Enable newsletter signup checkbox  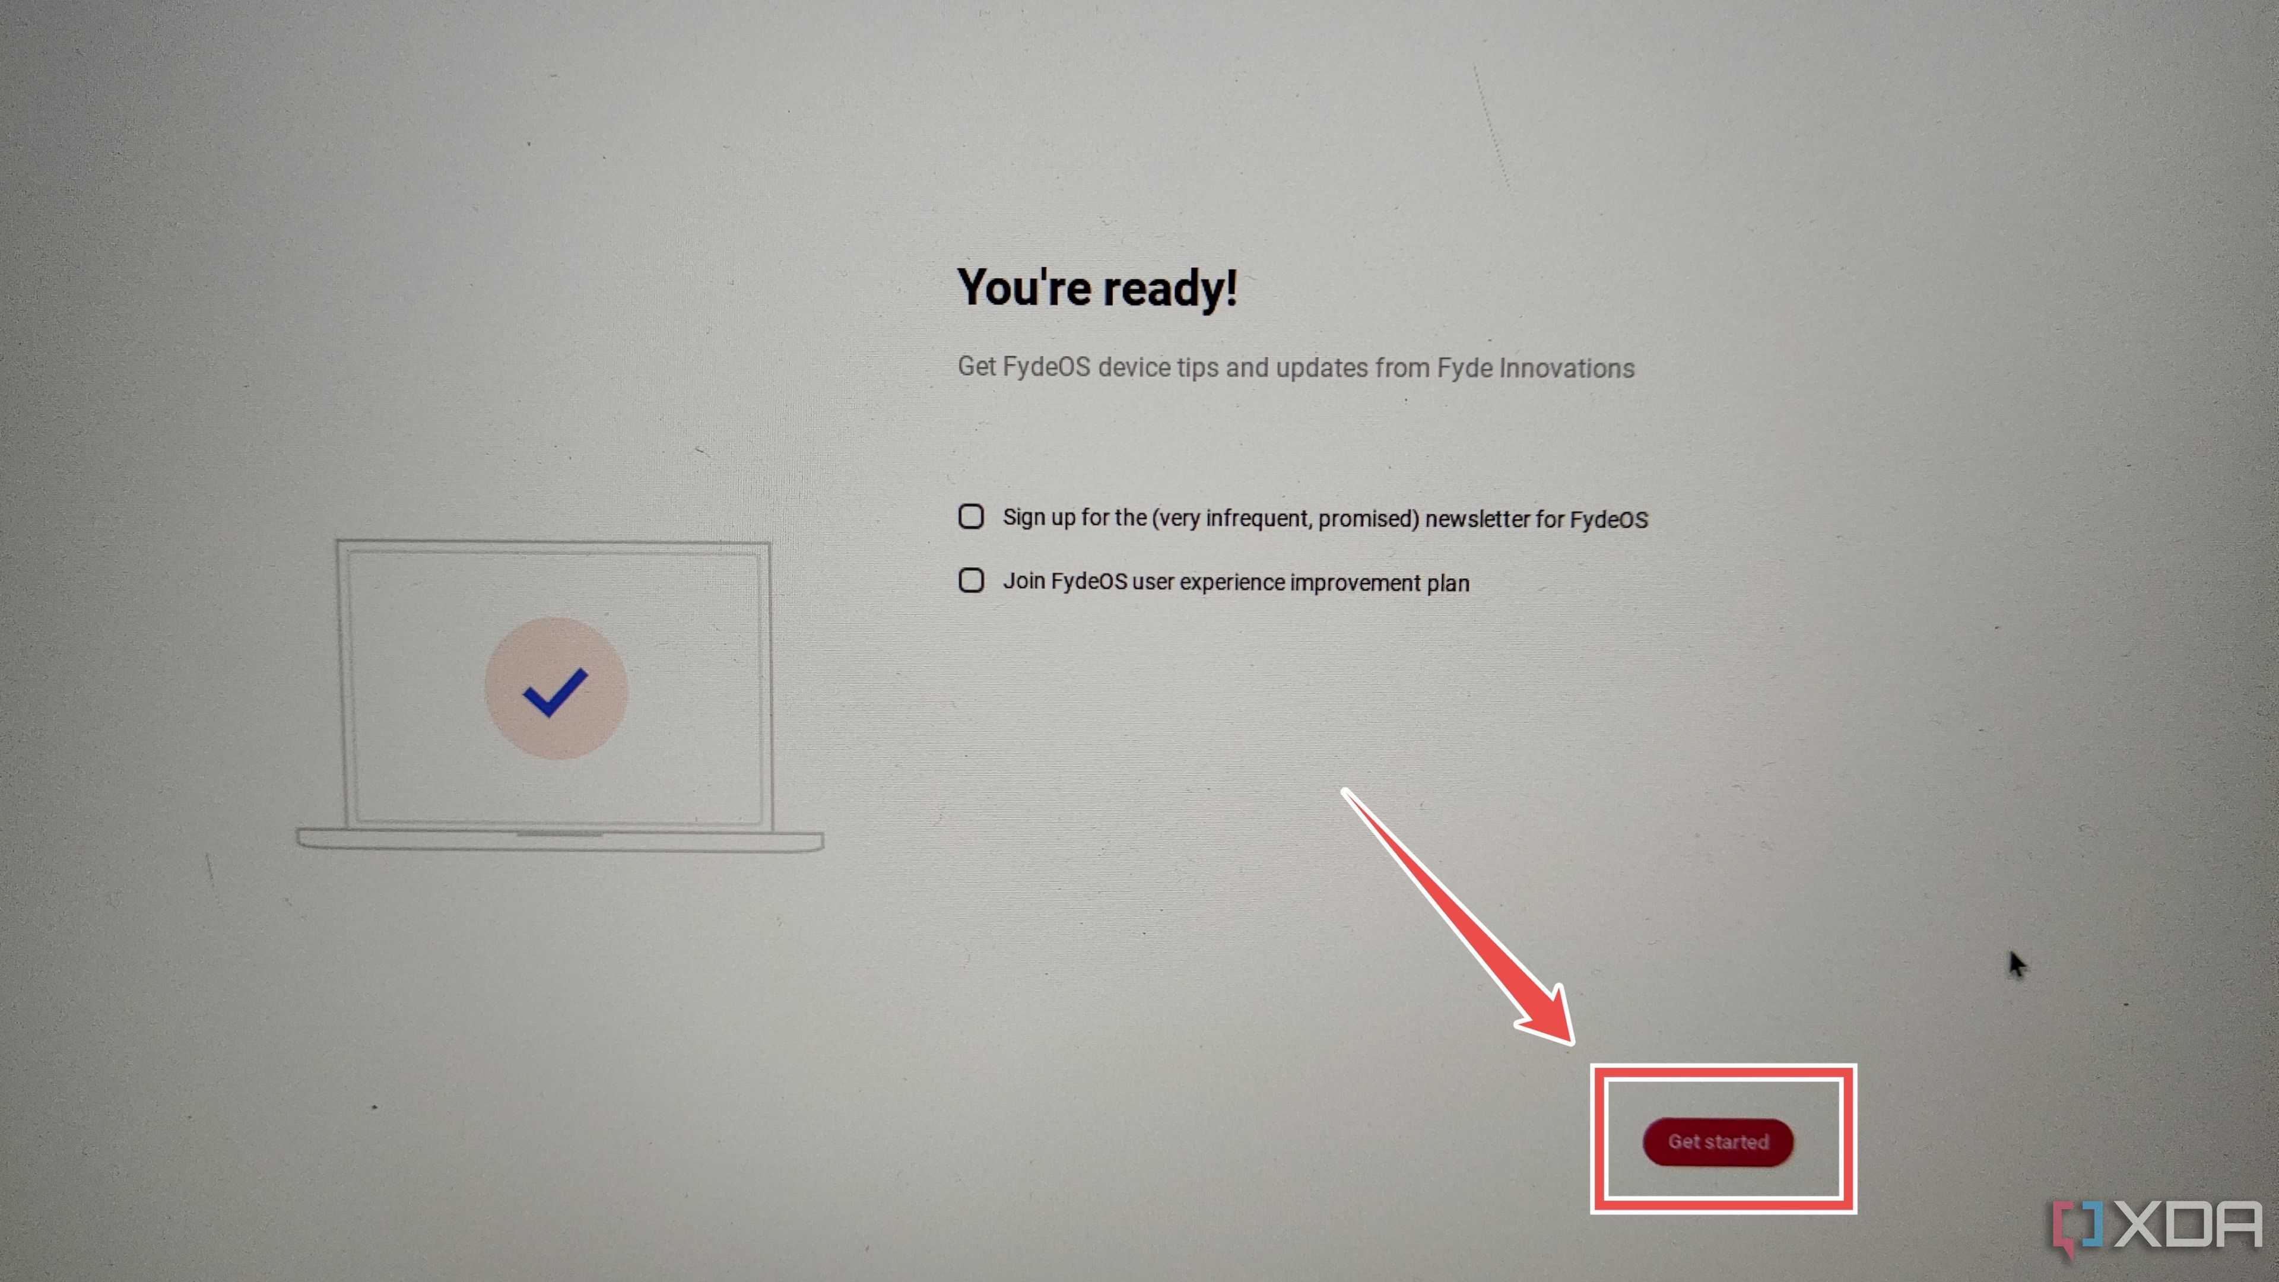click(970, 516)
